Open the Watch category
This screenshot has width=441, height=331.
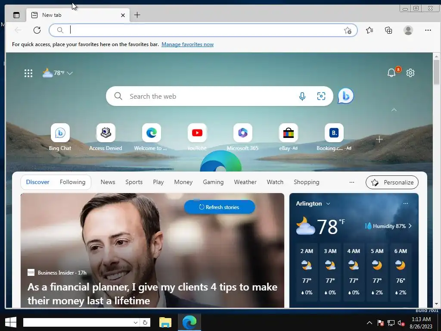tap(275, 182)
